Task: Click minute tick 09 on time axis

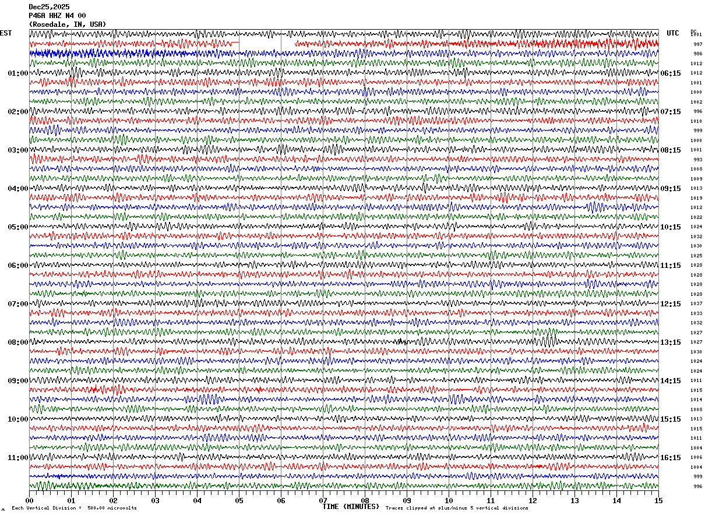Action: pyautogui.click(x=407, y=500)
